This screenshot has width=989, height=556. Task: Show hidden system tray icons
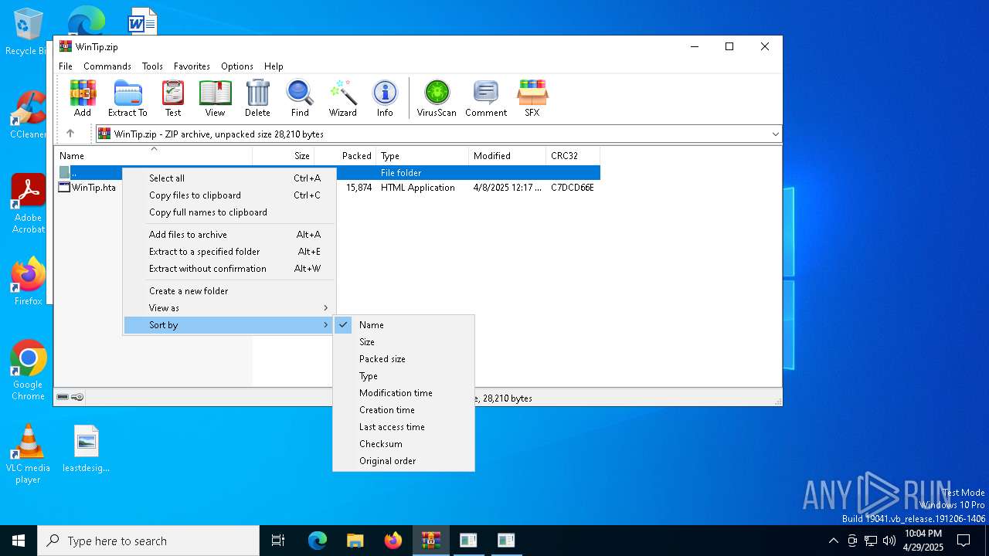tap(833, 541)
